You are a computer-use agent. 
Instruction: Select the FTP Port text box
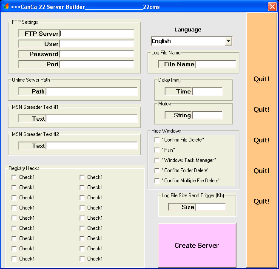point(97,64)
